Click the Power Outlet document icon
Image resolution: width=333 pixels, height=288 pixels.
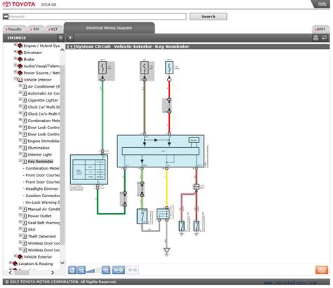tap(25, 216)
